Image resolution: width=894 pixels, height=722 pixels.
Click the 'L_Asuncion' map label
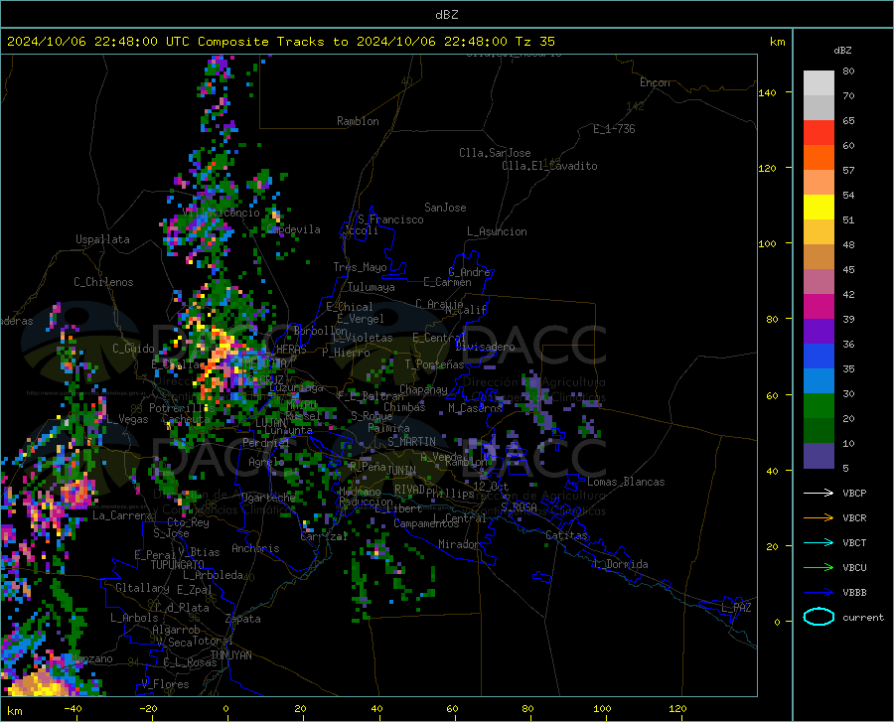click(x=497, y=231)
